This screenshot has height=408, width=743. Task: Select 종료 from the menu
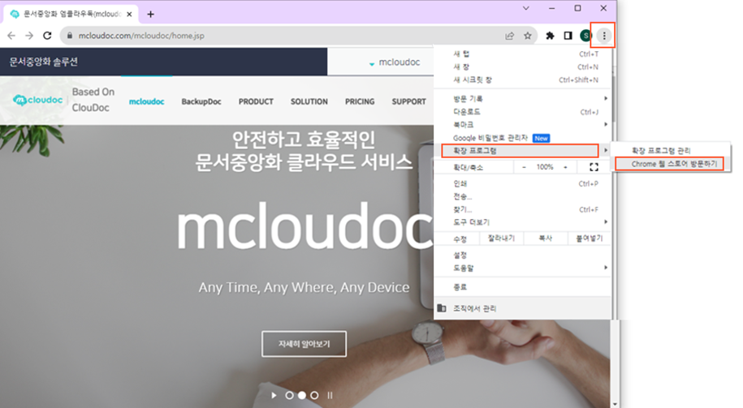tap(523, 287)
